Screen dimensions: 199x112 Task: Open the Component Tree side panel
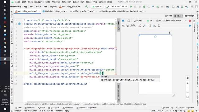pyautogui.click(x=119, y=93)
